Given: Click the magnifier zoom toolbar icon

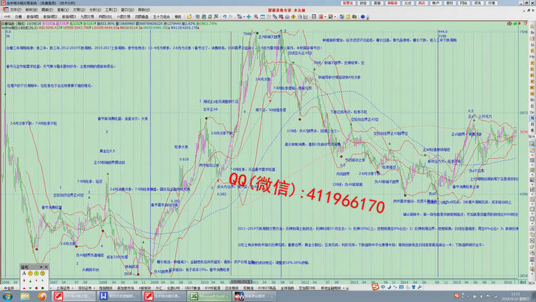Looking at the screenshot, I should click(256, 16).
